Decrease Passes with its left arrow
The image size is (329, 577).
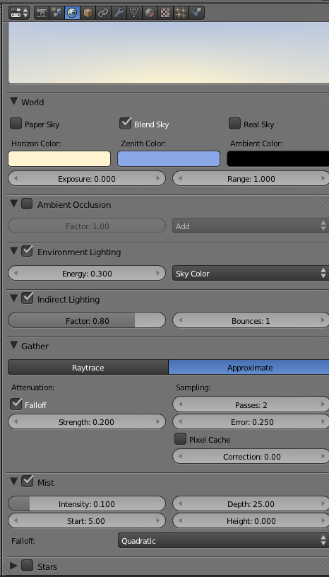coord(181,404)
